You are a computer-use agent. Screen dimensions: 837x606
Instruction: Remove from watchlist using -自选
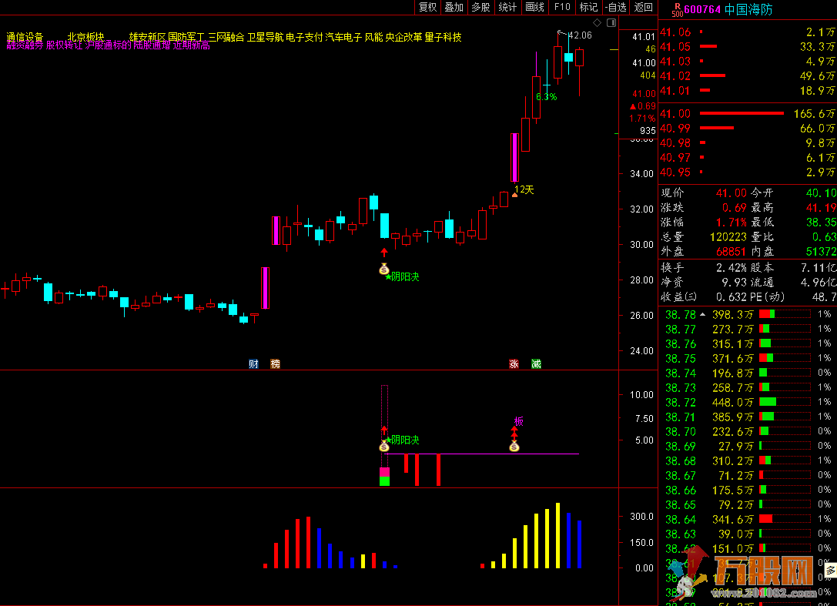(616, 7)
